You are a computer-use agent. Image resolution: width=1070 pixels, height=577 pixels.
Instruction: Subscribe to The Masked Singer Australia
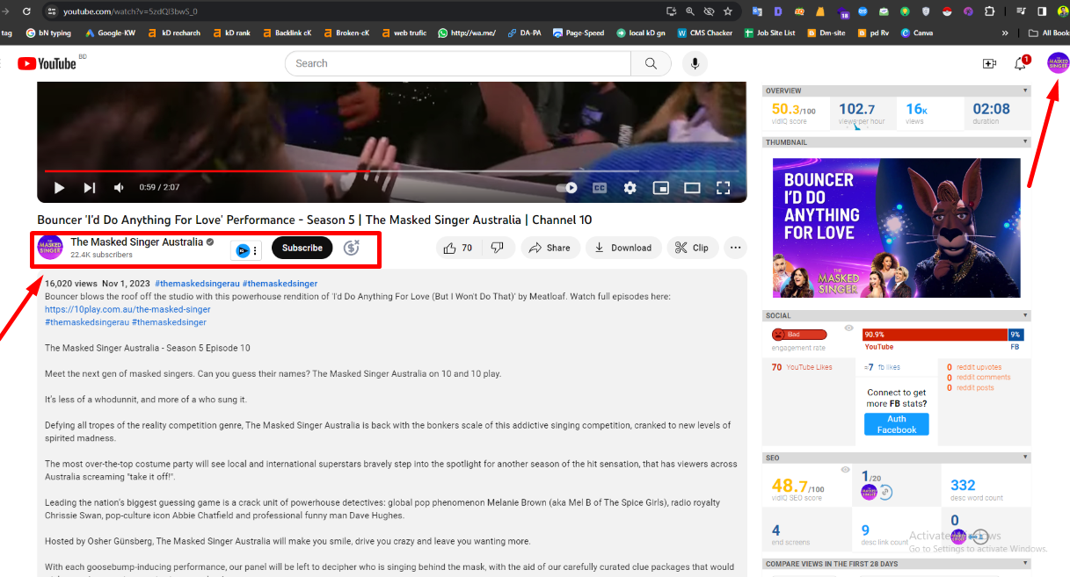(302, 248)
